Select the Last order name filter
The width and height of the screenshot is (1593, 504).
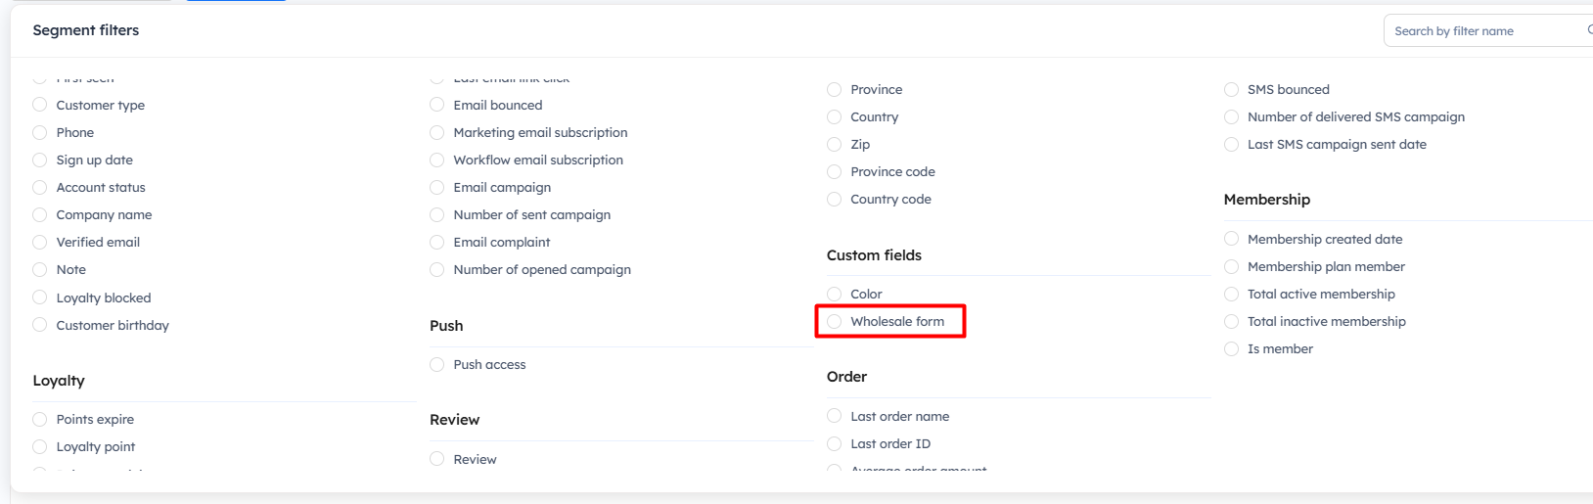[835, 417]
